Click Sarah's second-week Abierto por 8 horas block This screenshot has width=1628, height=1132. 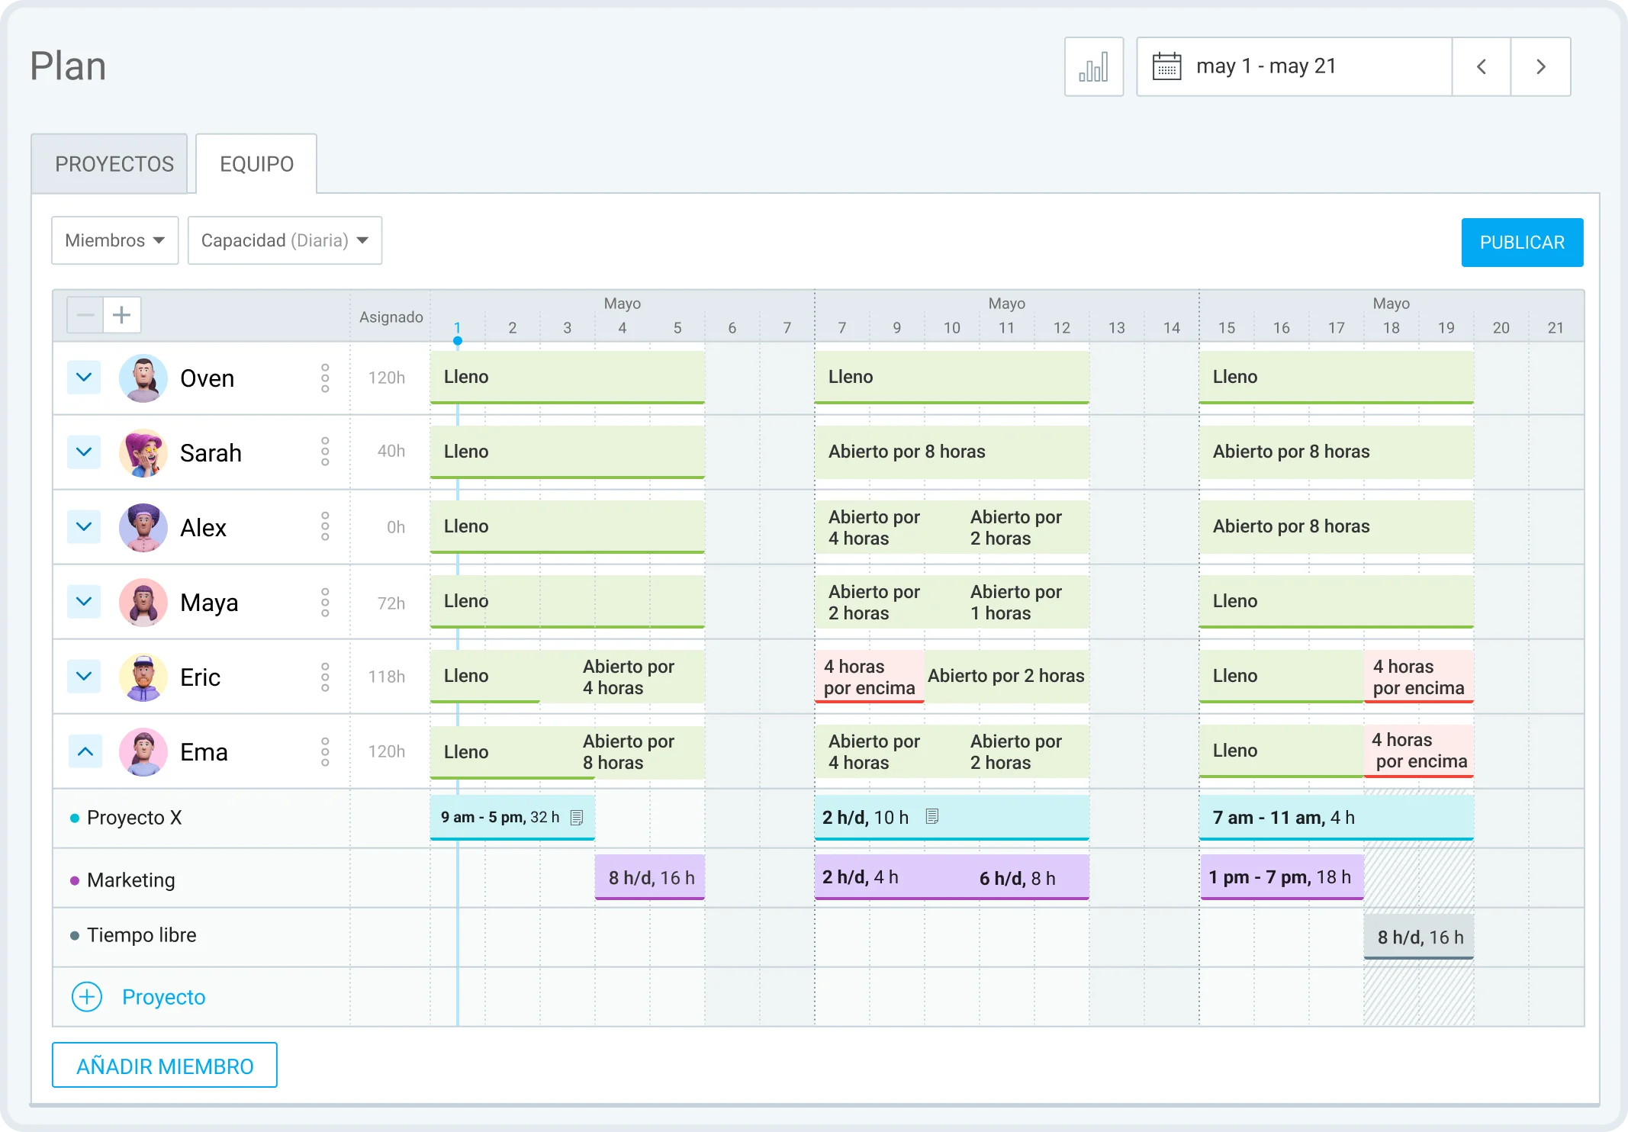pyautogui.click(x=952, y=452)
